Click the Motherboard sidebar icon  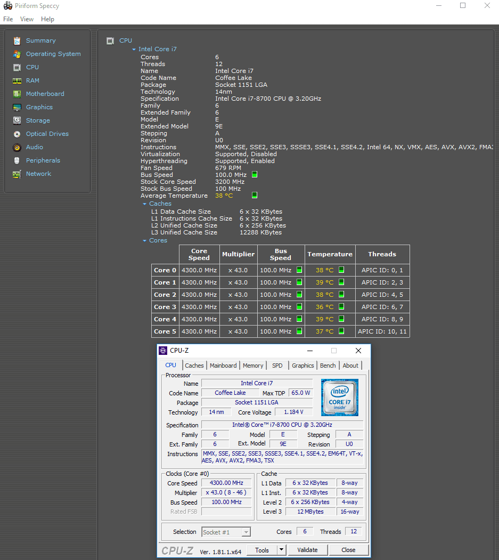point(17,94)
